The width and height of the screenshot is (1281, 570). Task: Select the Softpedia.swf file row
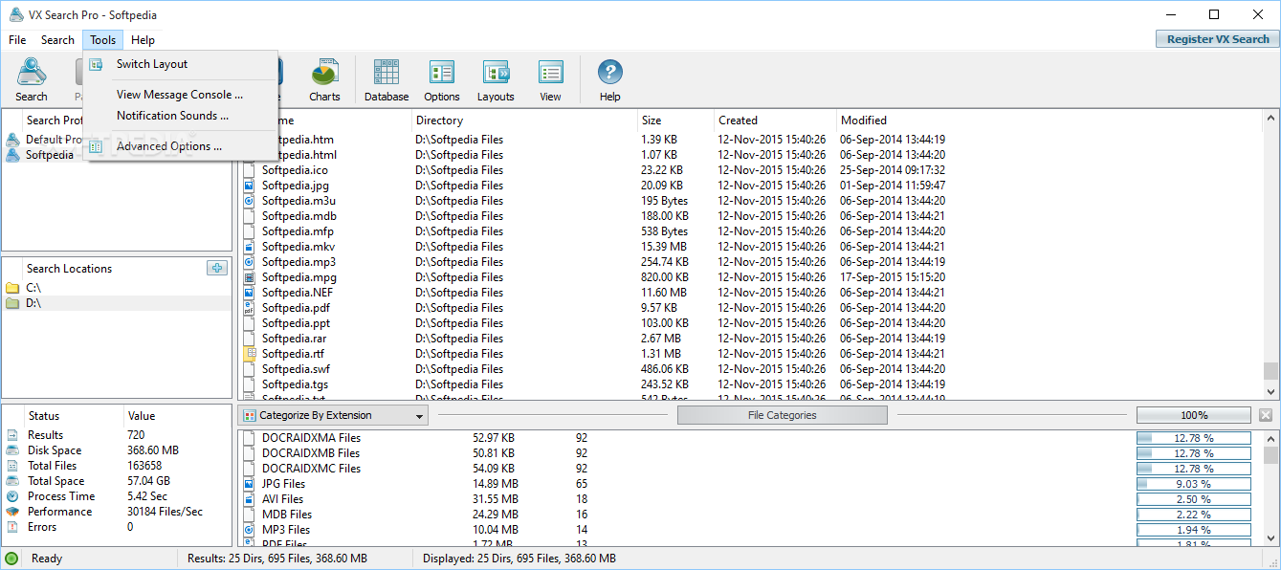[750, 369]
